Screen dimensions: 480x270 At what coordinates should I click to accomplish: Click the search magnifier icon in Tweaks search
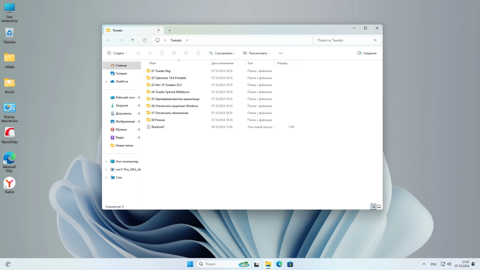pos(375,40)
